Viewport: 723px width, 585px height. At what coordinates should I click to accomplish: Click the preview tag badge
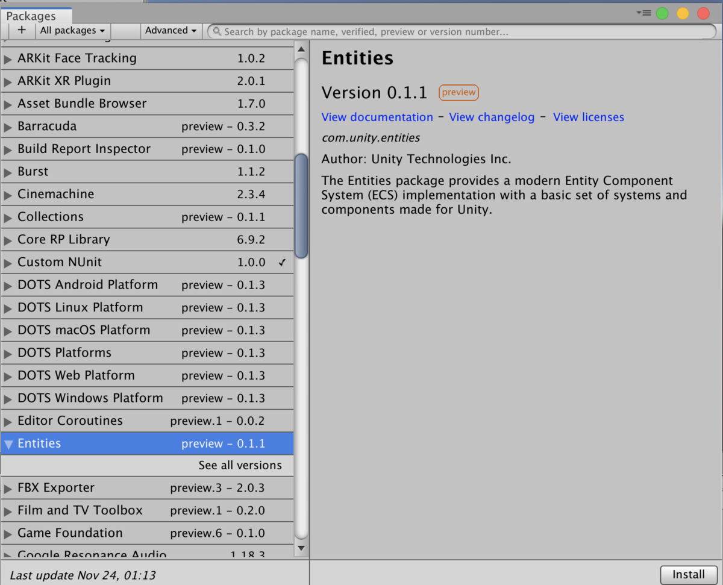point(459,92)
